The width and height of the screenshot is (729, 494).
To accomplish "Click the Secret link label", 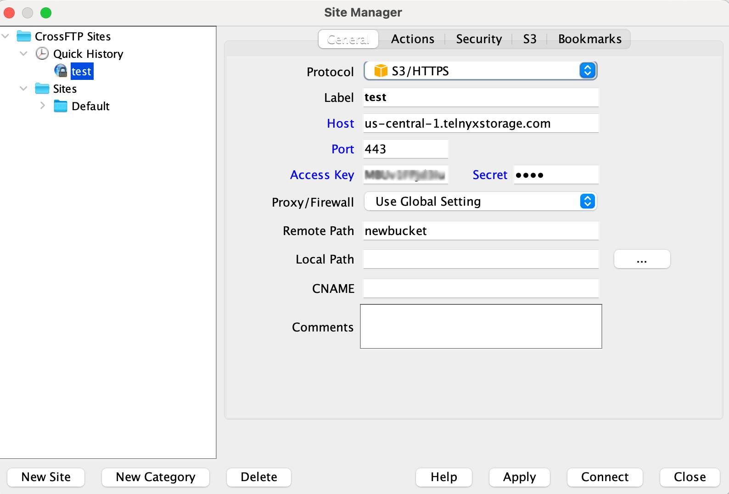I will tap(490, 175).
